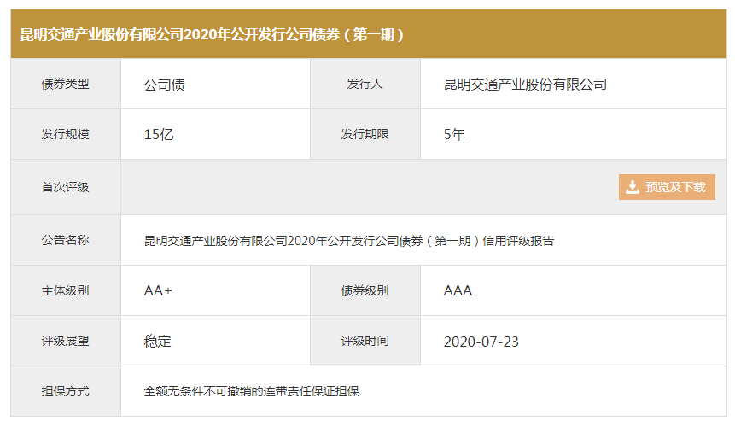Click the 担保方式 label cell
Viewport: 735px width, 427px height.
66,391
